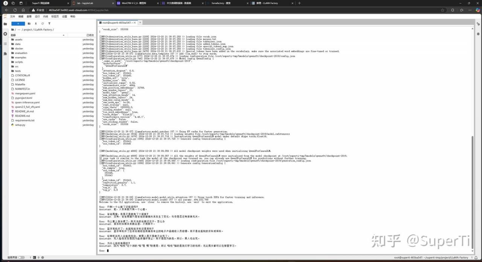Screen dimensions: 482x262
Task: Click the browser extensions refresh-like icon
Action: (x=453, y=10)
